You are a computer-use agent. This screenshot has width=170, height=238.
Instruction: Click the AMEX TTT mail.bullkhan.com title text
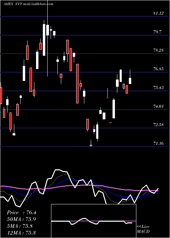click(28, 4)
